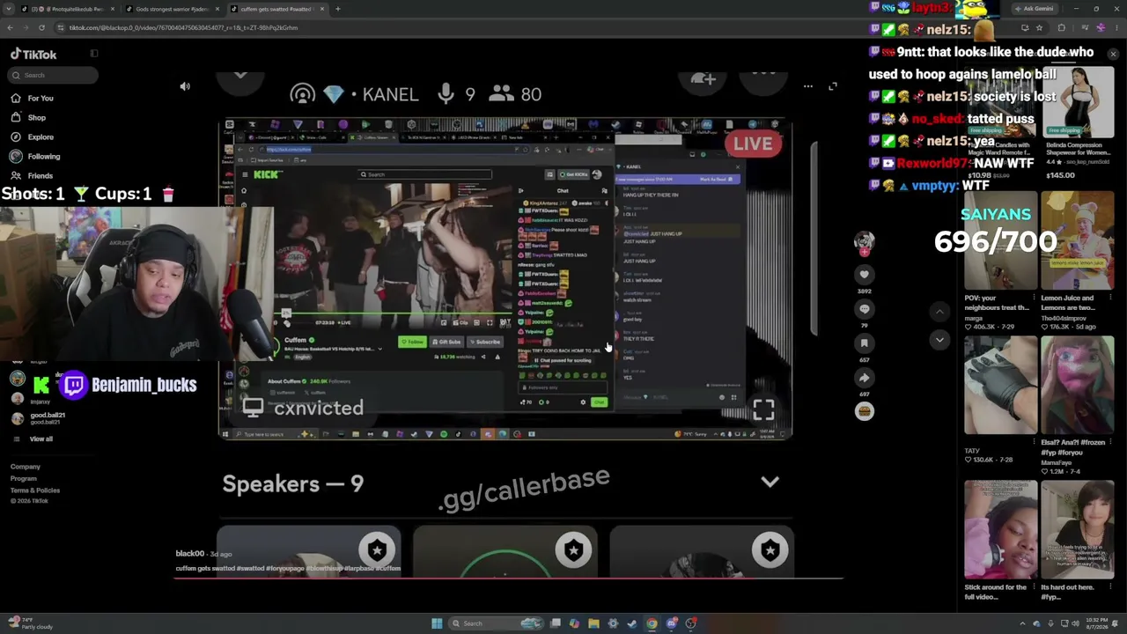Viewport: 1127px width, 634px height.
Task: Open the Company footer link
Action: (26, 467)
